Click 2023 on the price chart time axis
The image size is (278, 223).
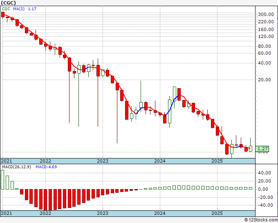(103, 161)
